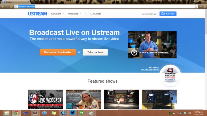
Task: Click the battery power tray icon
Action: tap(178, 113)
